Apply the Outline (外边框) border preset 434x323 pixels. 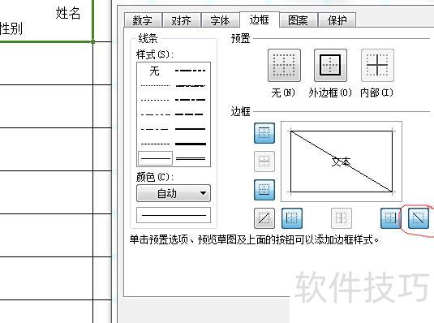330,66
